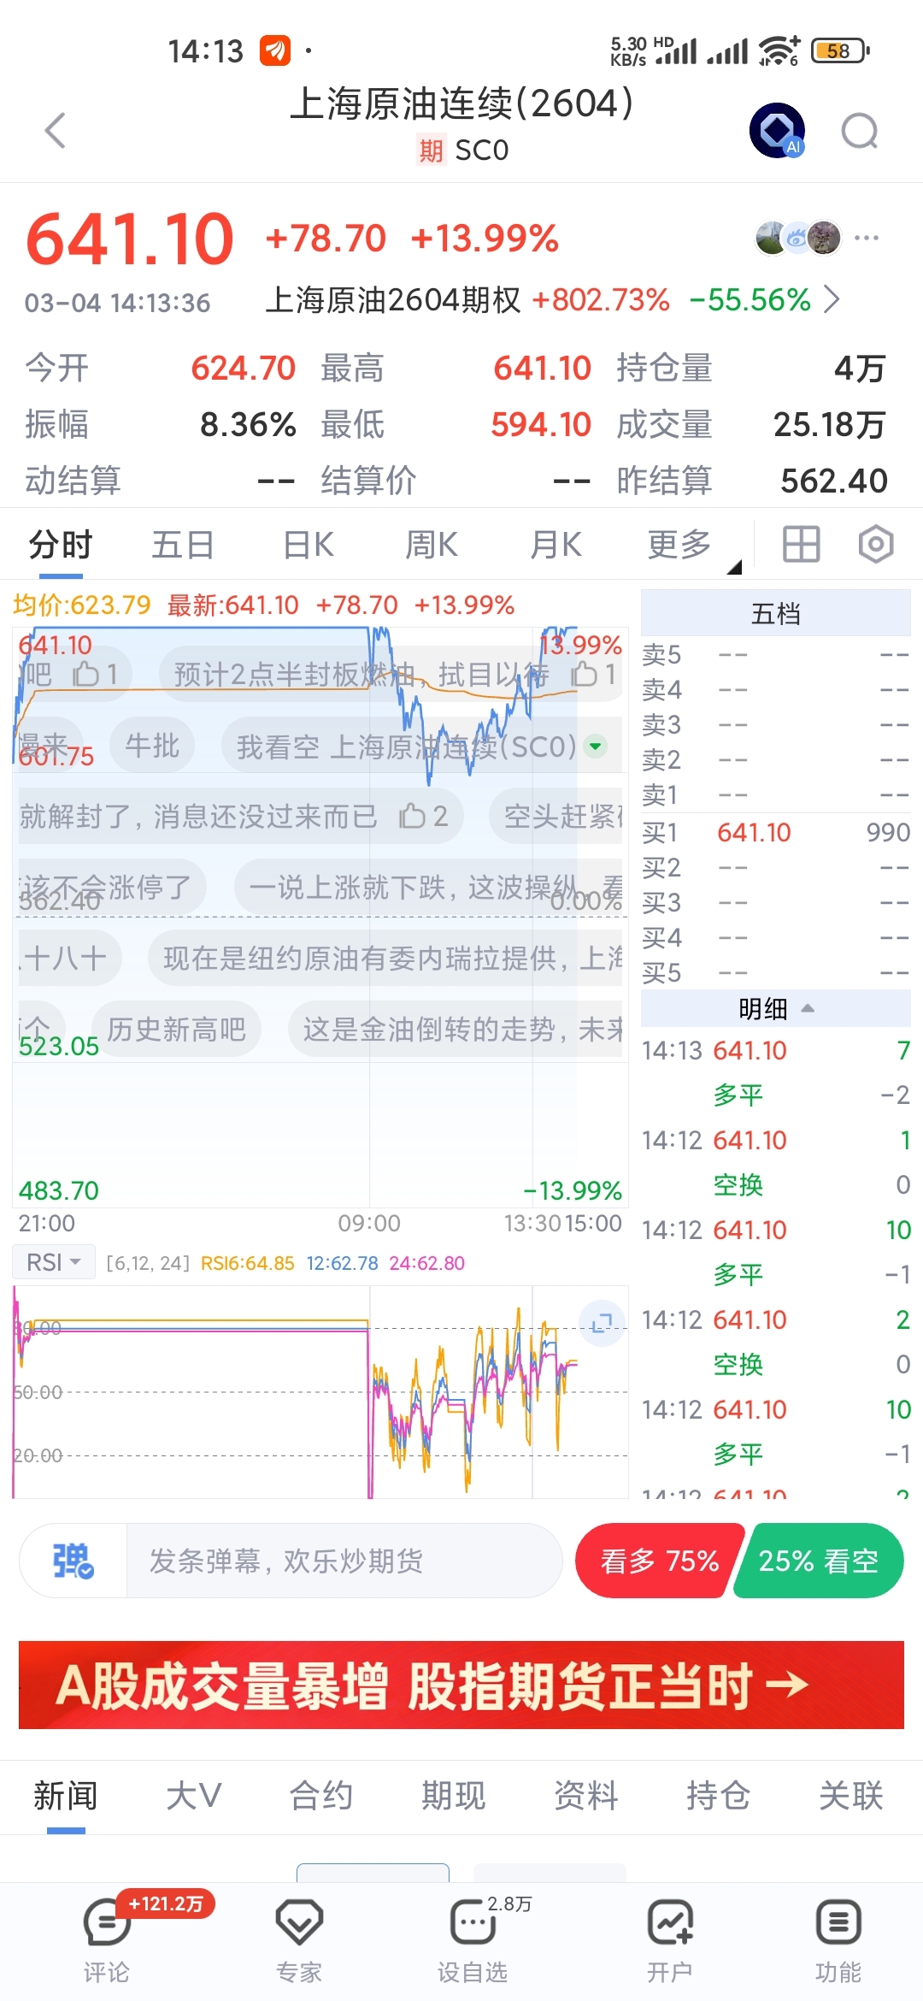
Task: Switch to 分时 chart tab
Action: click(60, 545)
